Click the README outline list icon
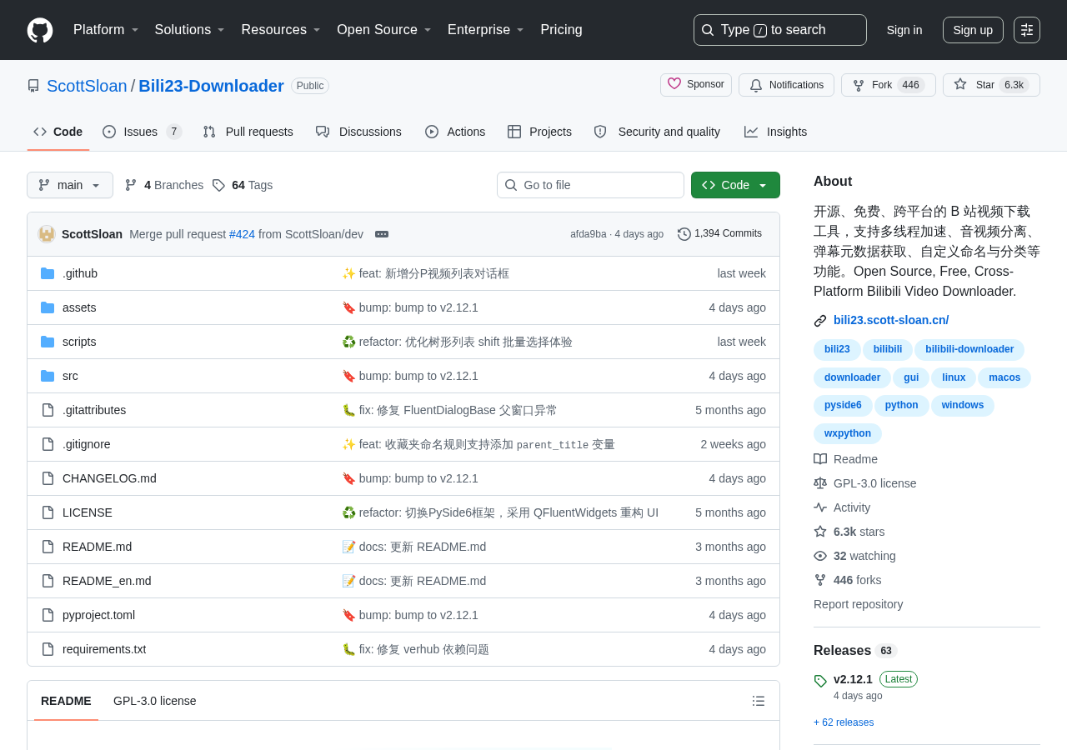Image resolution: width=1067 pixels, height=750 pixels. [x=759, y=701]
